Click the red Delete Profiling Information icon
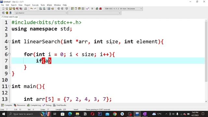Screen dimensions: 208x117 pos(100,9)
